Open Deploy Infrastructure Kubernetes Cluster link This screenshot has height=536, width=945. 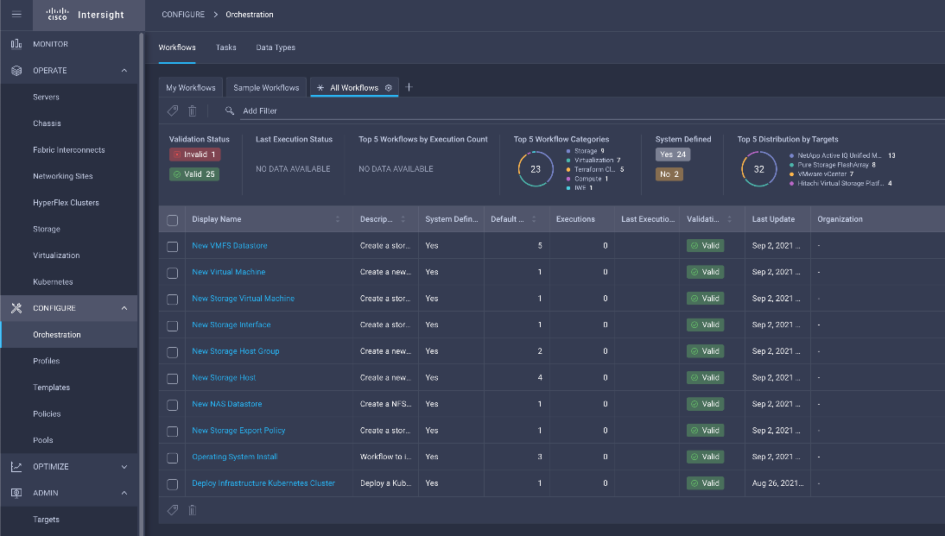[263, 483]
